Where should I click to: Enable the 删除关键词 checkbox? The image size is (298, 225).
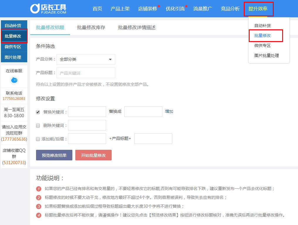(38, 125)
